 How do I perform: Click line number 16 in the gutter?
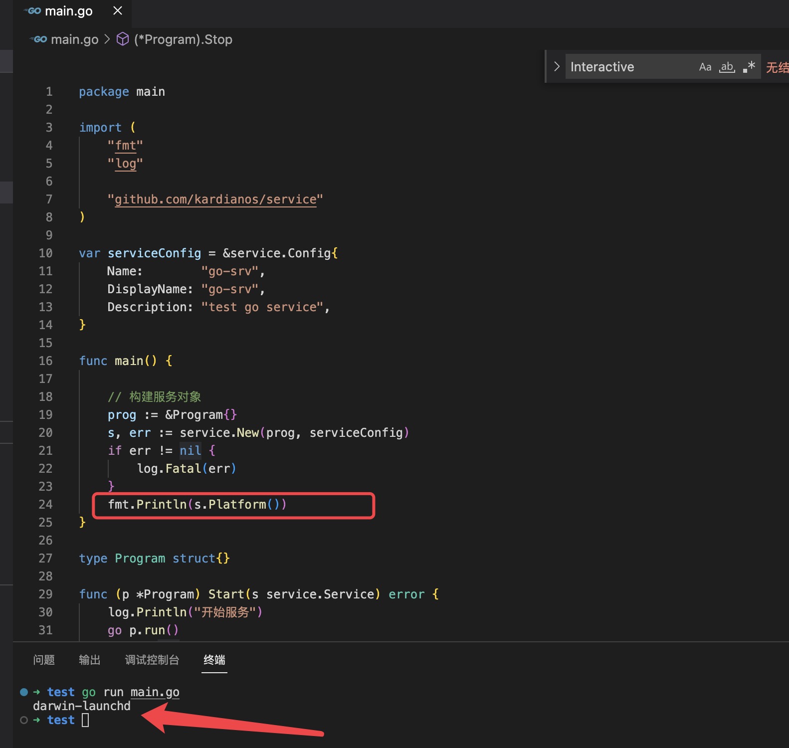[45, 361]
